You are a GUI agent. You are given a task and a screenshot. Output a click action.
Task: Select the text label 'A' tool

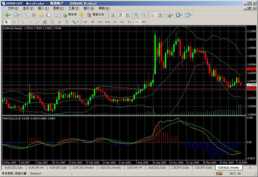point(59,22)
